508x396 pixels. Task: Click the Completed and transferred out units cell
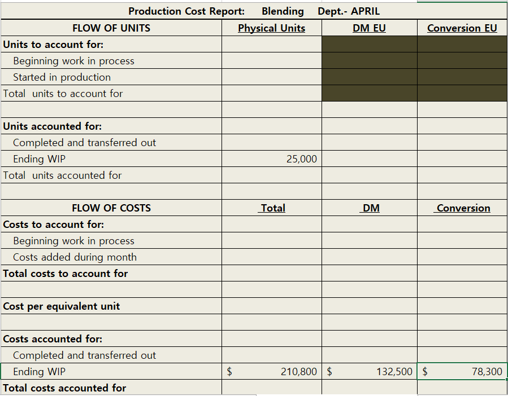(271, 142)
